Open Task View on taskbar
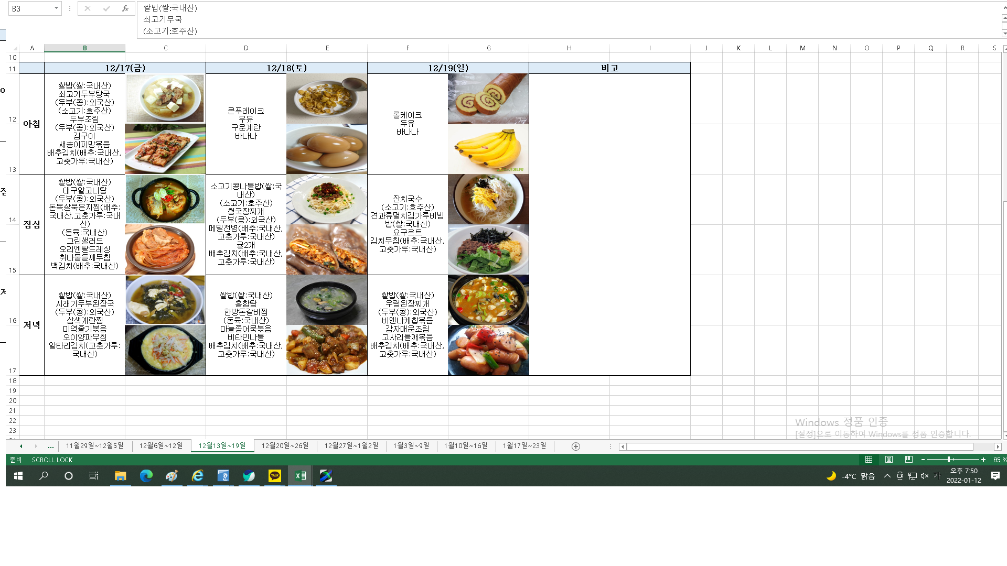Viewport: 1007px width, 566px height. [94, 476]
